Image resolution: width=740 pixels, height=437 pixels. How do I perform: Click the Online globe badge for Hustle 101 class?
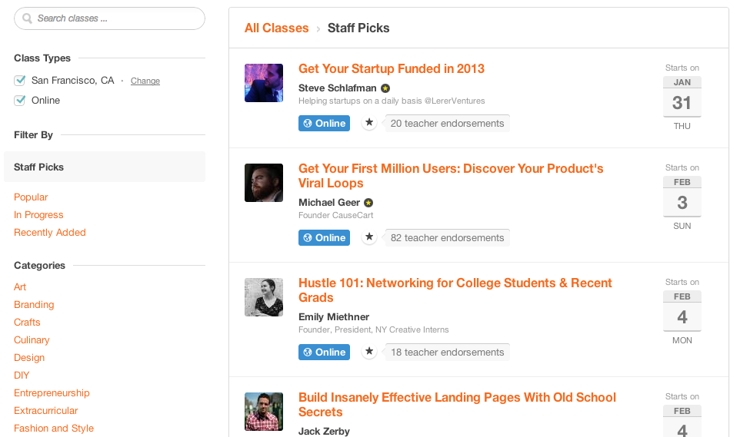[x=324, y=352]
